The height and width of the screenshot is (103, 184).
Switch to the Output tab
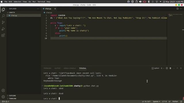click(57, 68)
